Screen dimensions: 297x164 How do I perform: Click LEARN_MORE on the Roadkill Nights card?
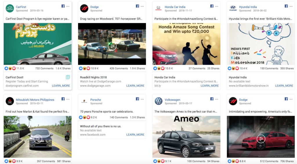coord(135,86)
